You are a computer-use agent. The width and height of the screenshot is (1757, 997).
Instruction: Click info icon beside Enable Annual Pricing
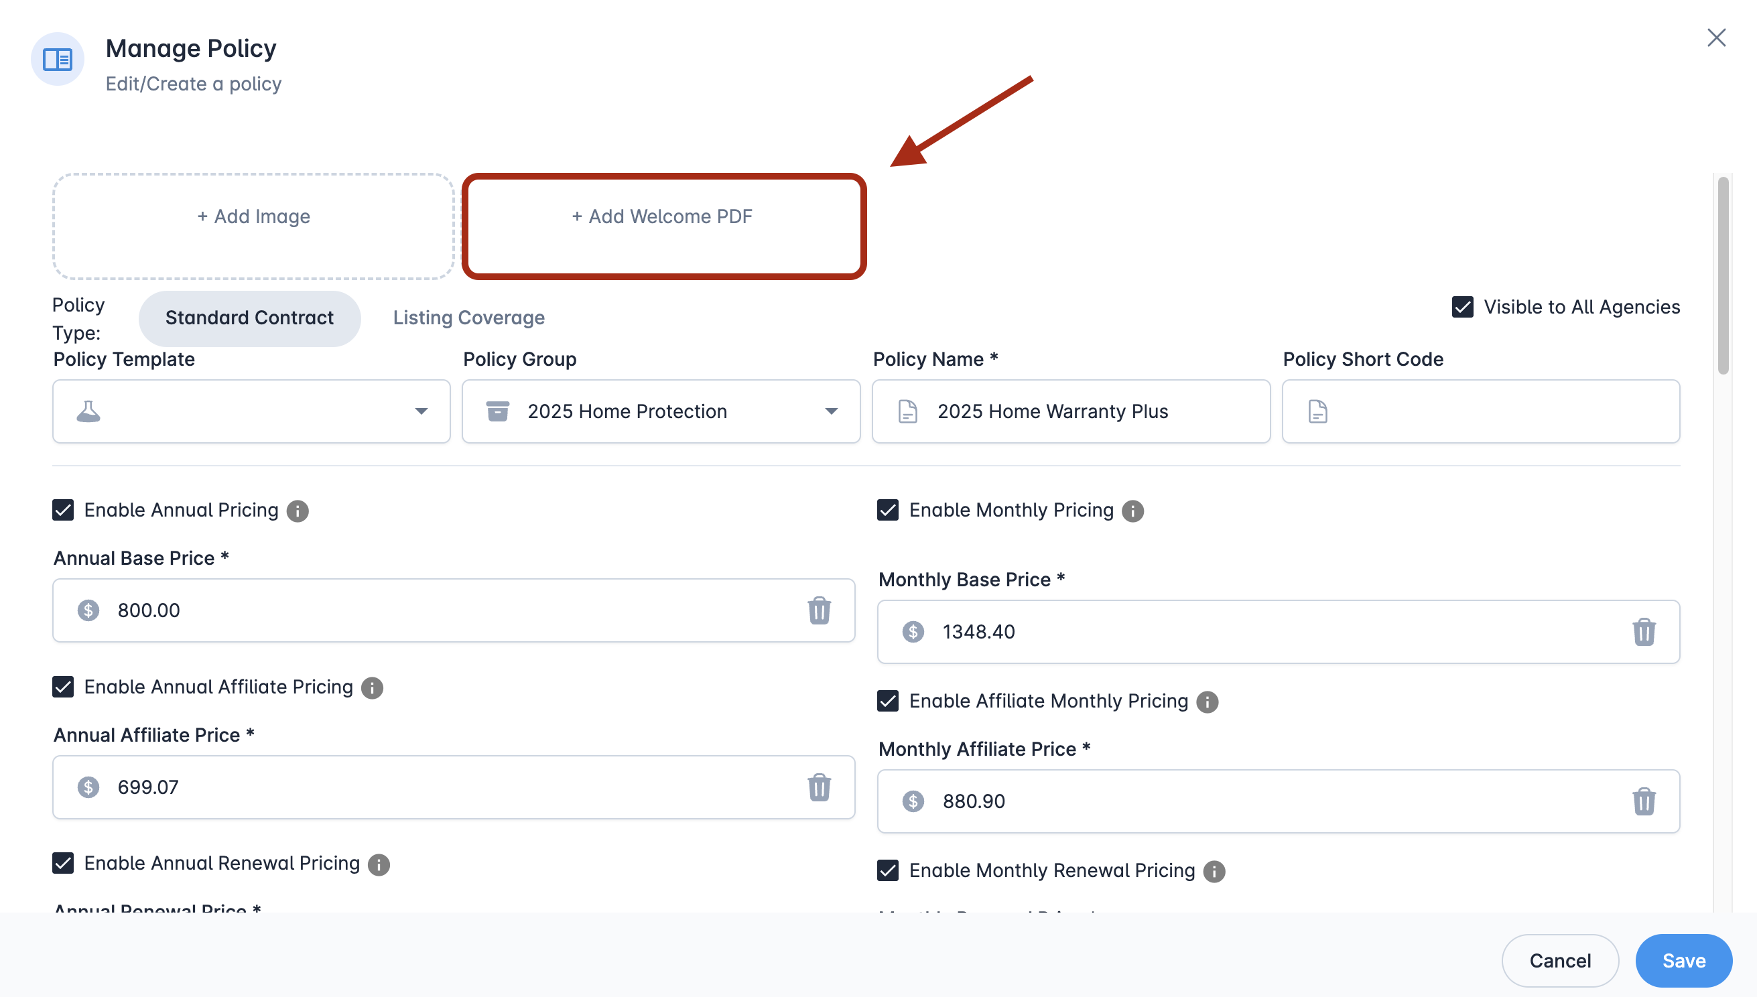pyautogui.click(x=297, y=511)
